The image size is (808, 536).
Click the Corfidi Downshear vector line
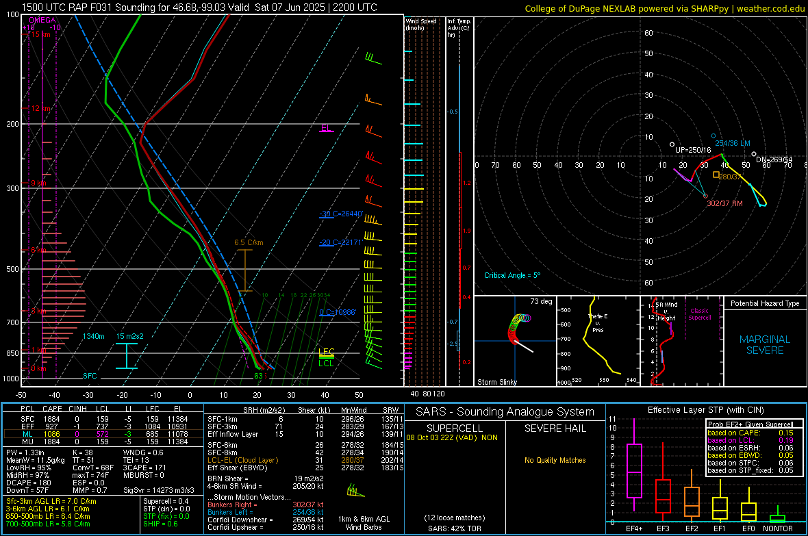(x=266, y=520)
